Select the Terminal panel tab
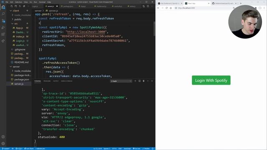 (x=38, y=81)
